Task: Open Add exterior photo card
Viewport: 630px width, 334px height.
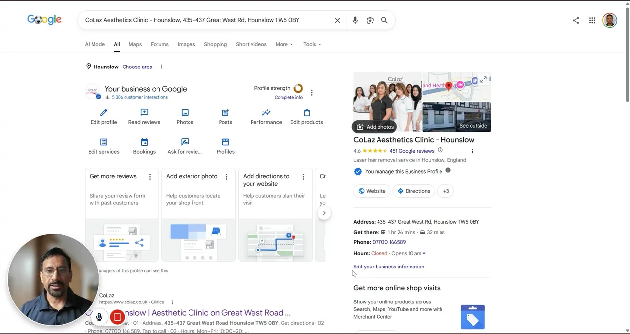Action: click(199, 215)
